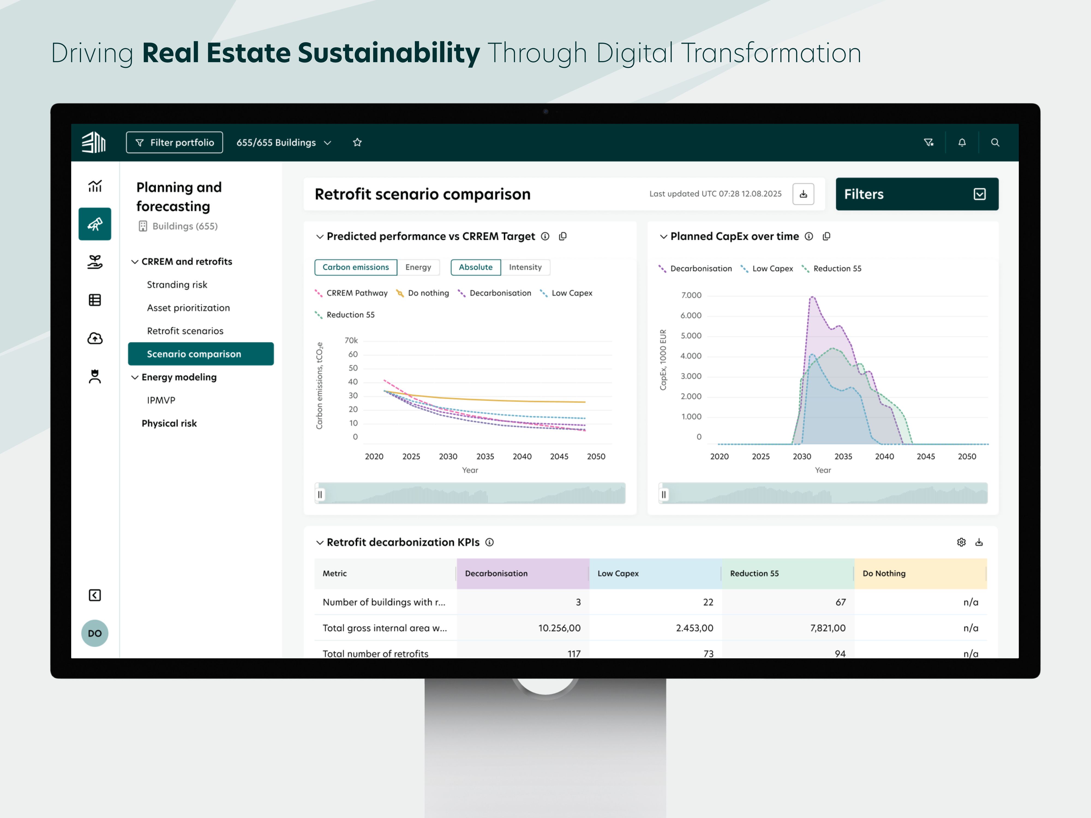Open the cloud upload sidebar icon

click(x=95, y=338)
